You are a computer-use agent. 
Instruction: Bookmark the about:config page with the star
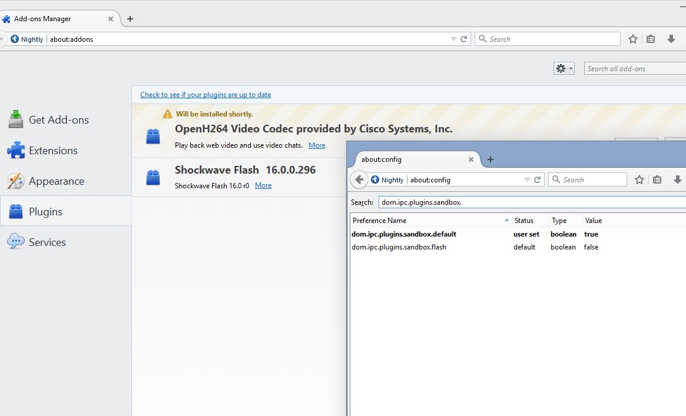[639, 179]
